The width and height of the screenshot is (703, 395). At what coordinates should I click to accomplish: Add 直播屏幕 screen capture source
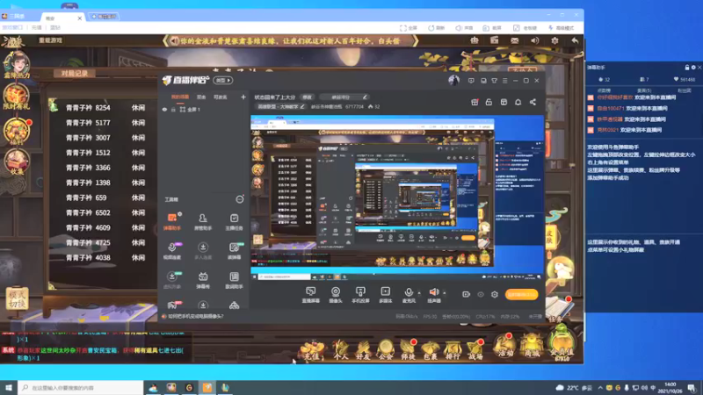(310, 295)
